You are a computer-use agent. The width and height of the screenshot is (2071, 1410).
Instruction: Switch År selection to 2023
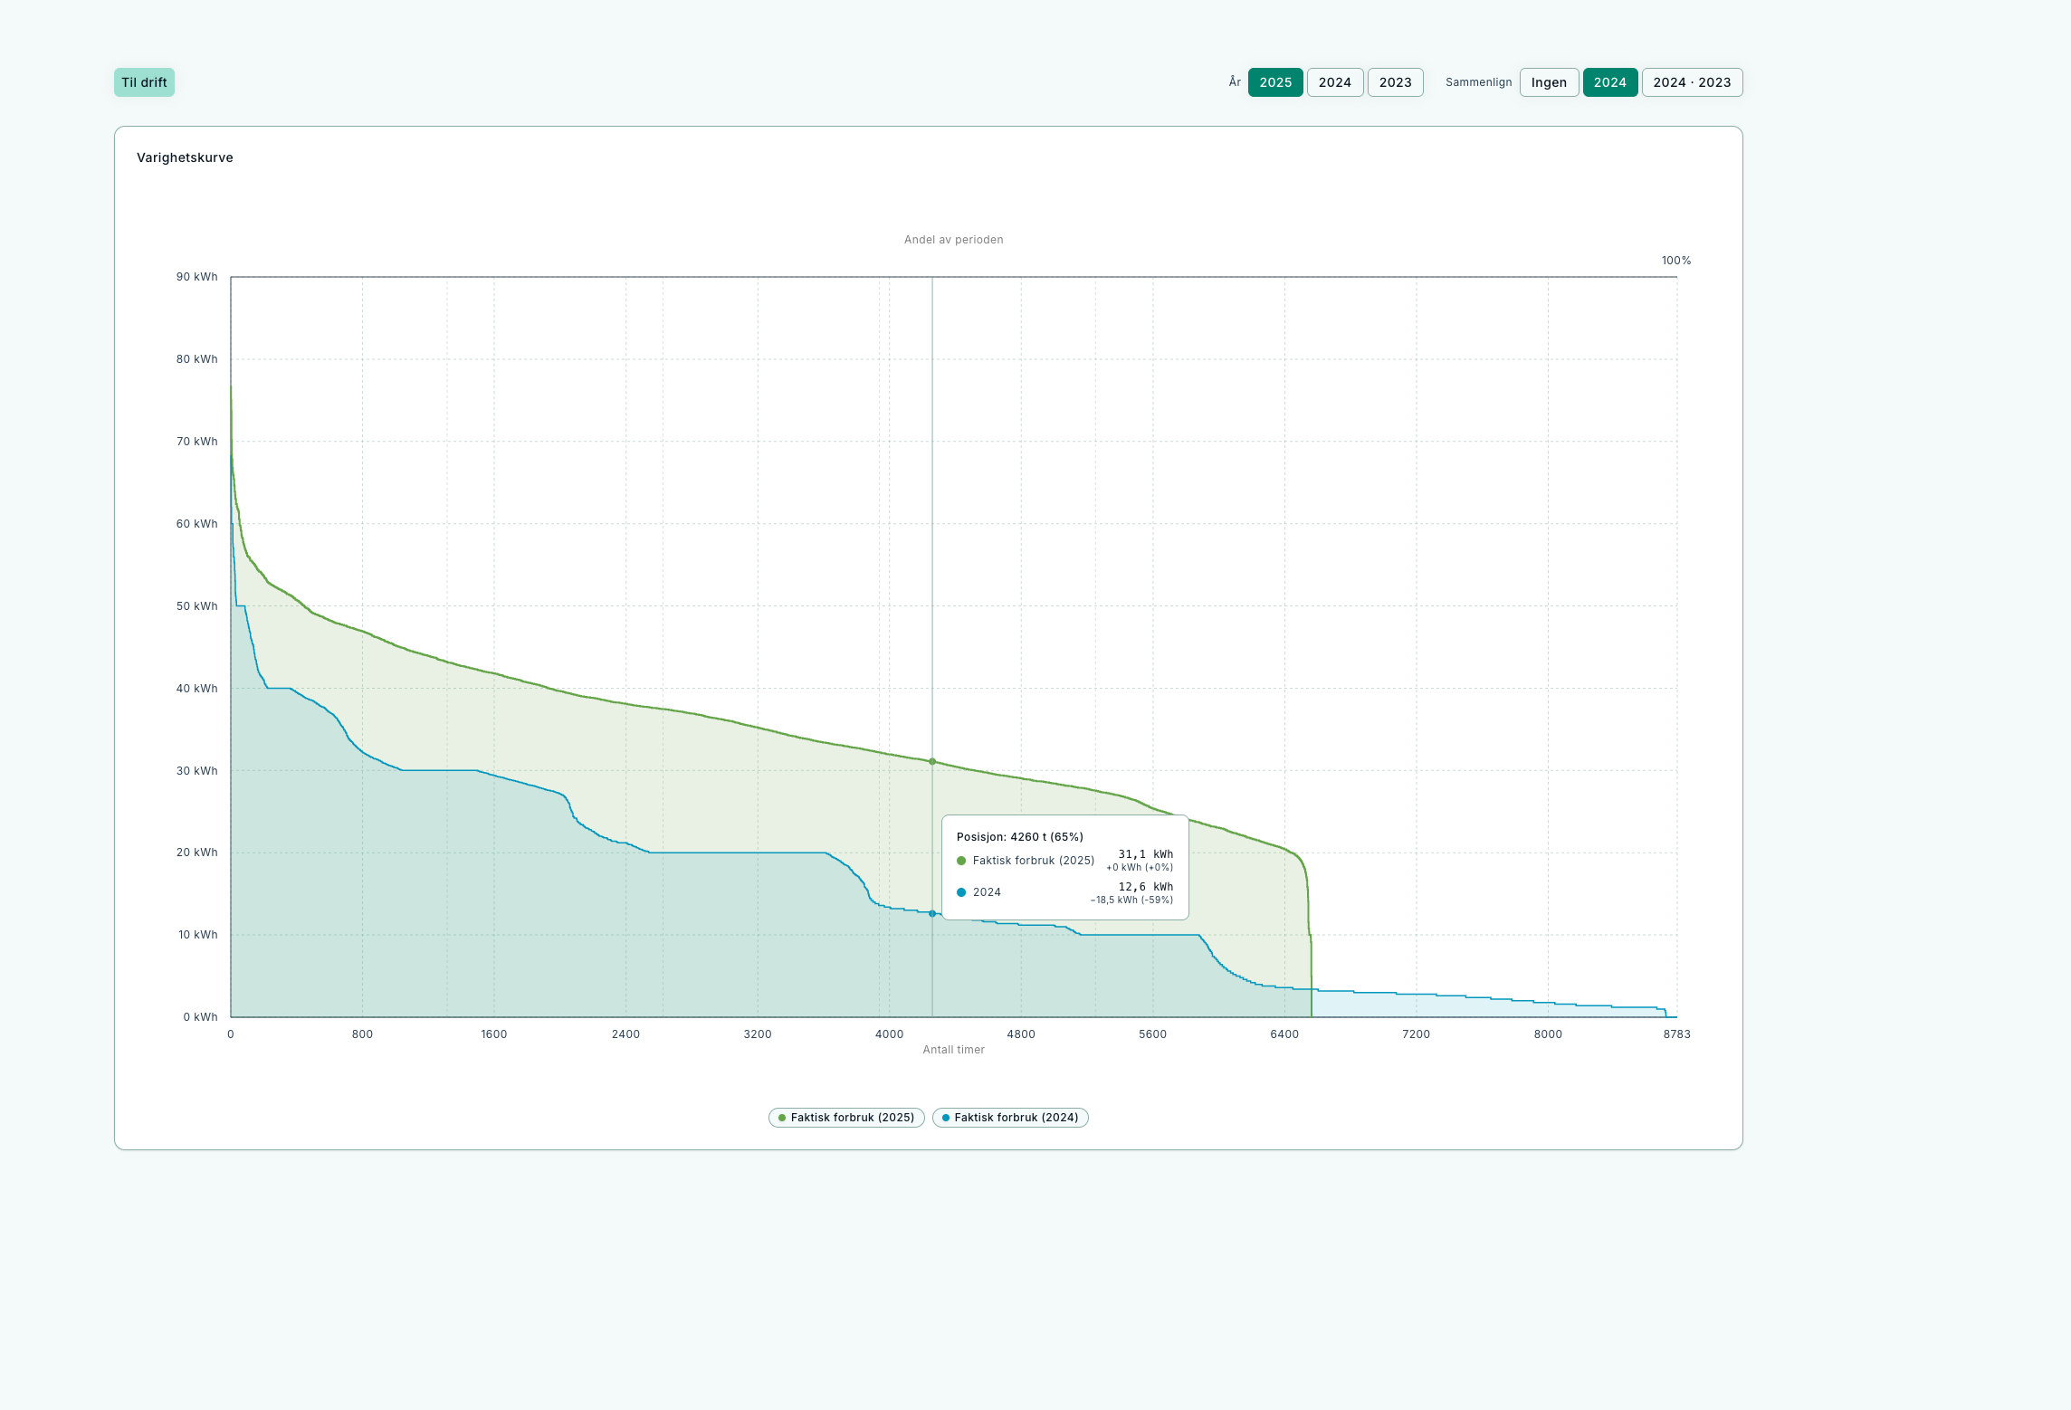[1395, 82]
